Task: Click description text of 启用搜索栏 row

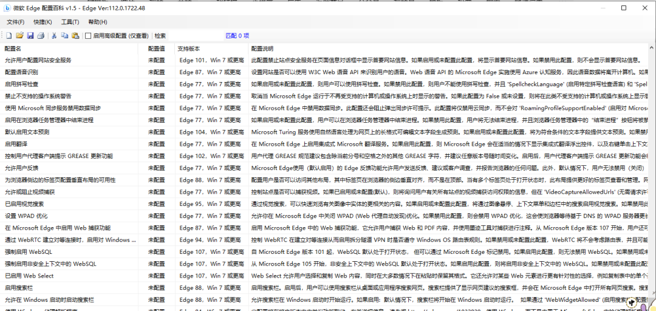Action: tap(450, 288)
